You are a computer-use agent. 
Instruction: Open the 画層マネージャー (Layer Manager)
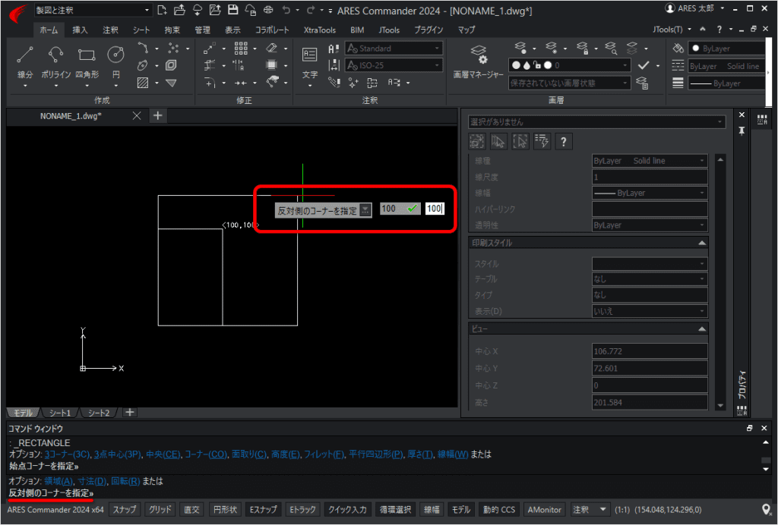click(x=479, y=62)
